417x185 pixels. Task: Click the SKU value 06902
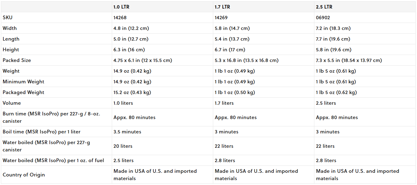[323, 17]
